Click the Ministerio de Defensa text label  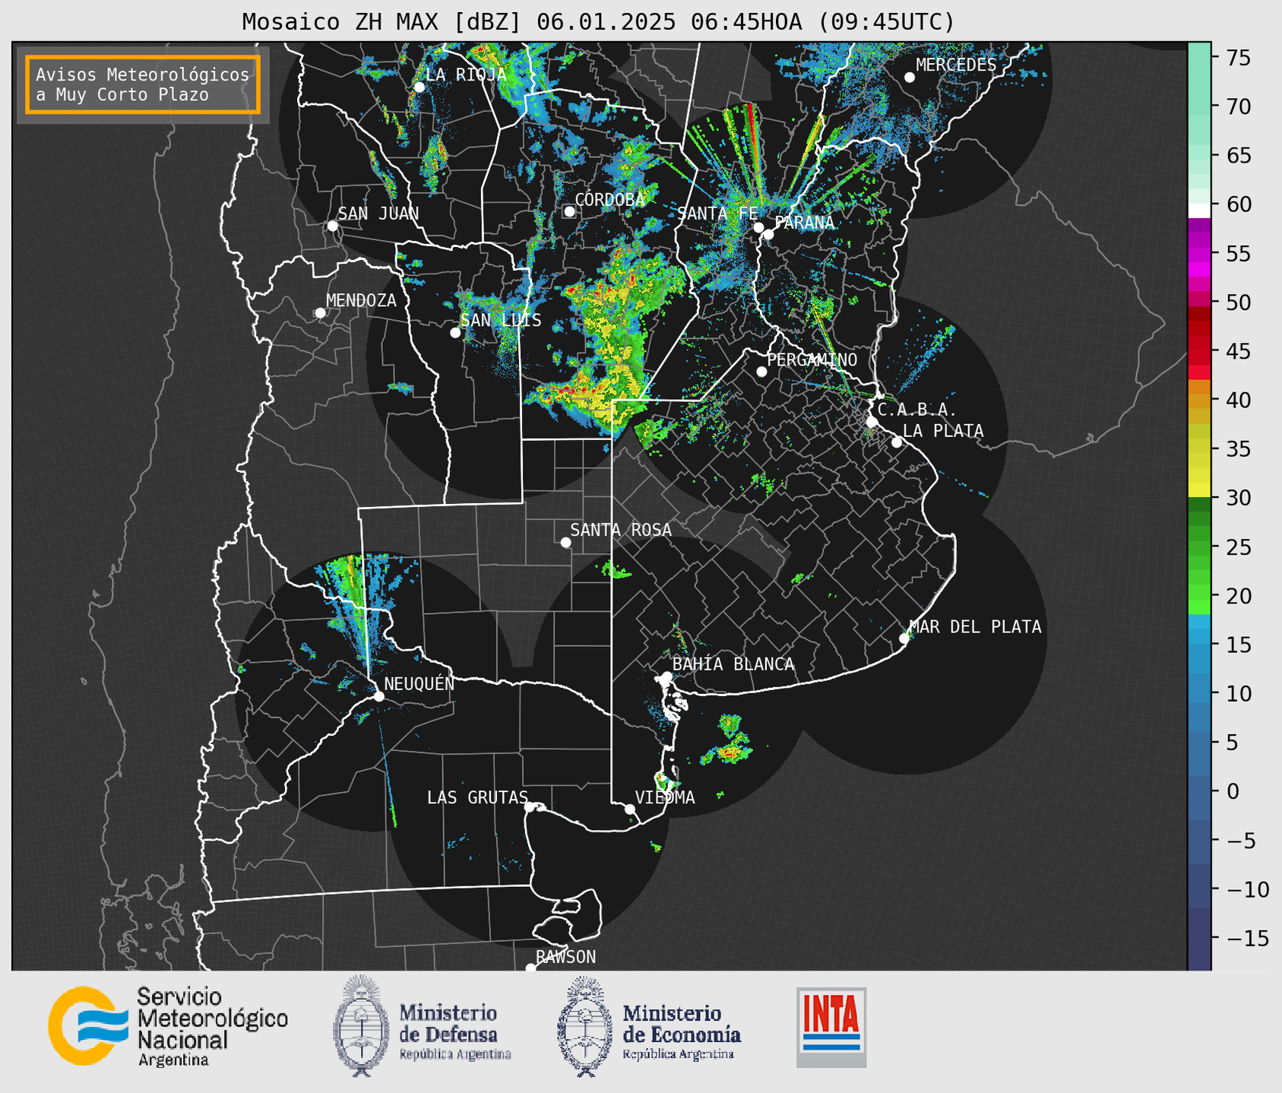click(x=455, y=1031)
